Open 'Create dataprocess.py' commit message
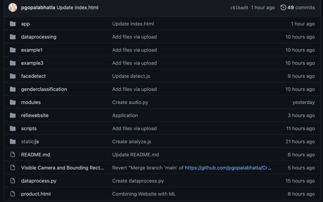Image resolution: width=323 pixels, height=202 pixels. point(138,181)
